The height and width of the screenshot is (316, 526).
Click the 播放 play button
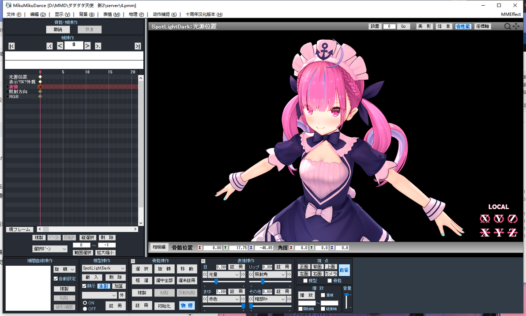[307, 295]
